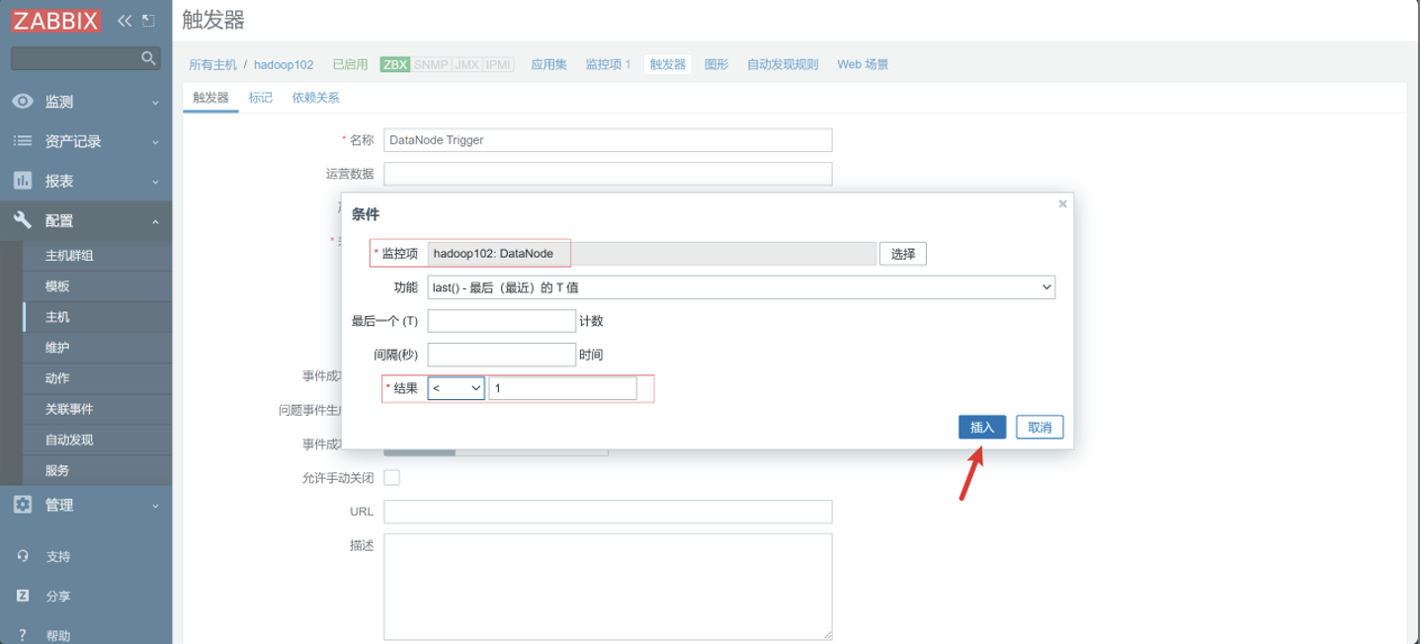Click the headset 支持 icon
1420x644 pixels.
[23, 556]
